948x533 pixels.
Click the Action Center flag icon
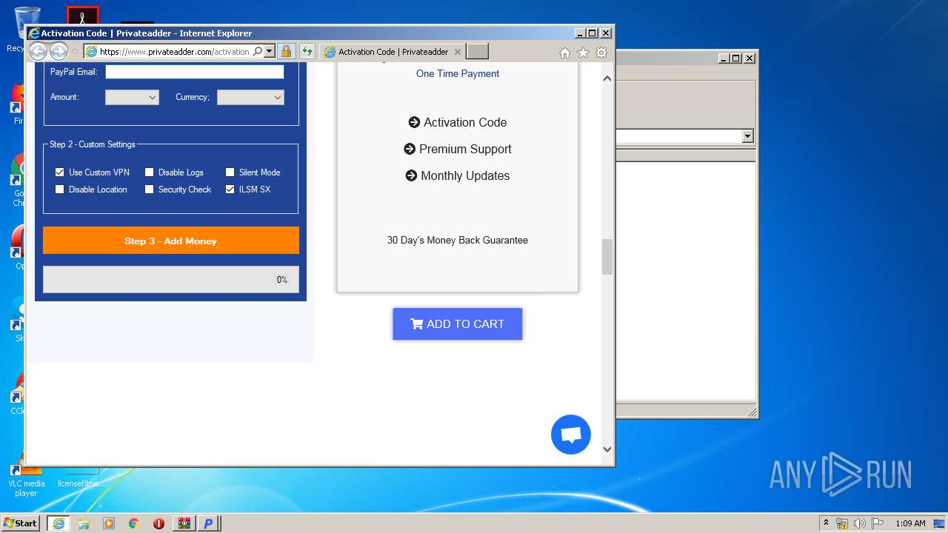[x=878, y=523]
